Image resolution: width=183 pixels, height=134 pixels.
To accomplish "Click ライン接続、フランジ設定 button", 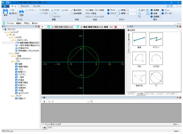I will point(95,10).
